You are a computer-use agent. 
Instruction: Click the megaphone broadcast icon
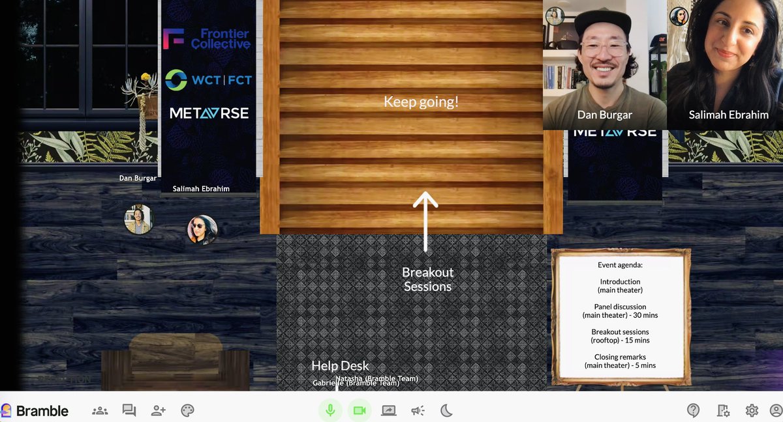pos(418,410)
